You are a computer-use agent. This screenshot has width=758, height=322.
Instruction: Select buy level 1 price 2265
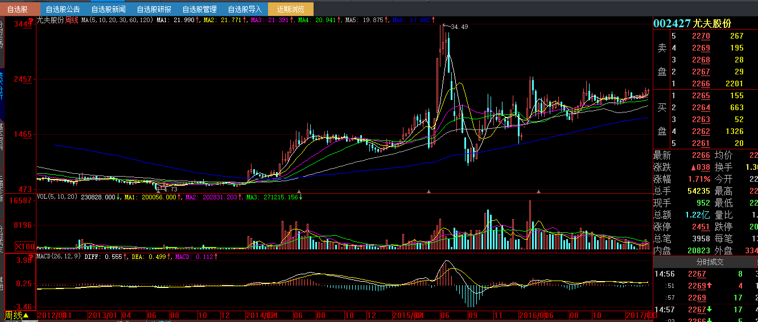tap(701, 95)
